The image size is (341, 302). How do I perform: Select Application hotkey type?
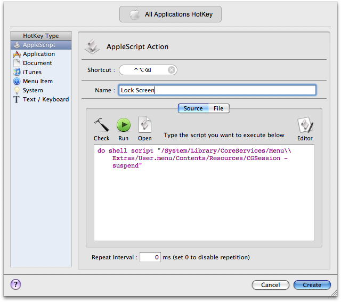tap(41, 54)
